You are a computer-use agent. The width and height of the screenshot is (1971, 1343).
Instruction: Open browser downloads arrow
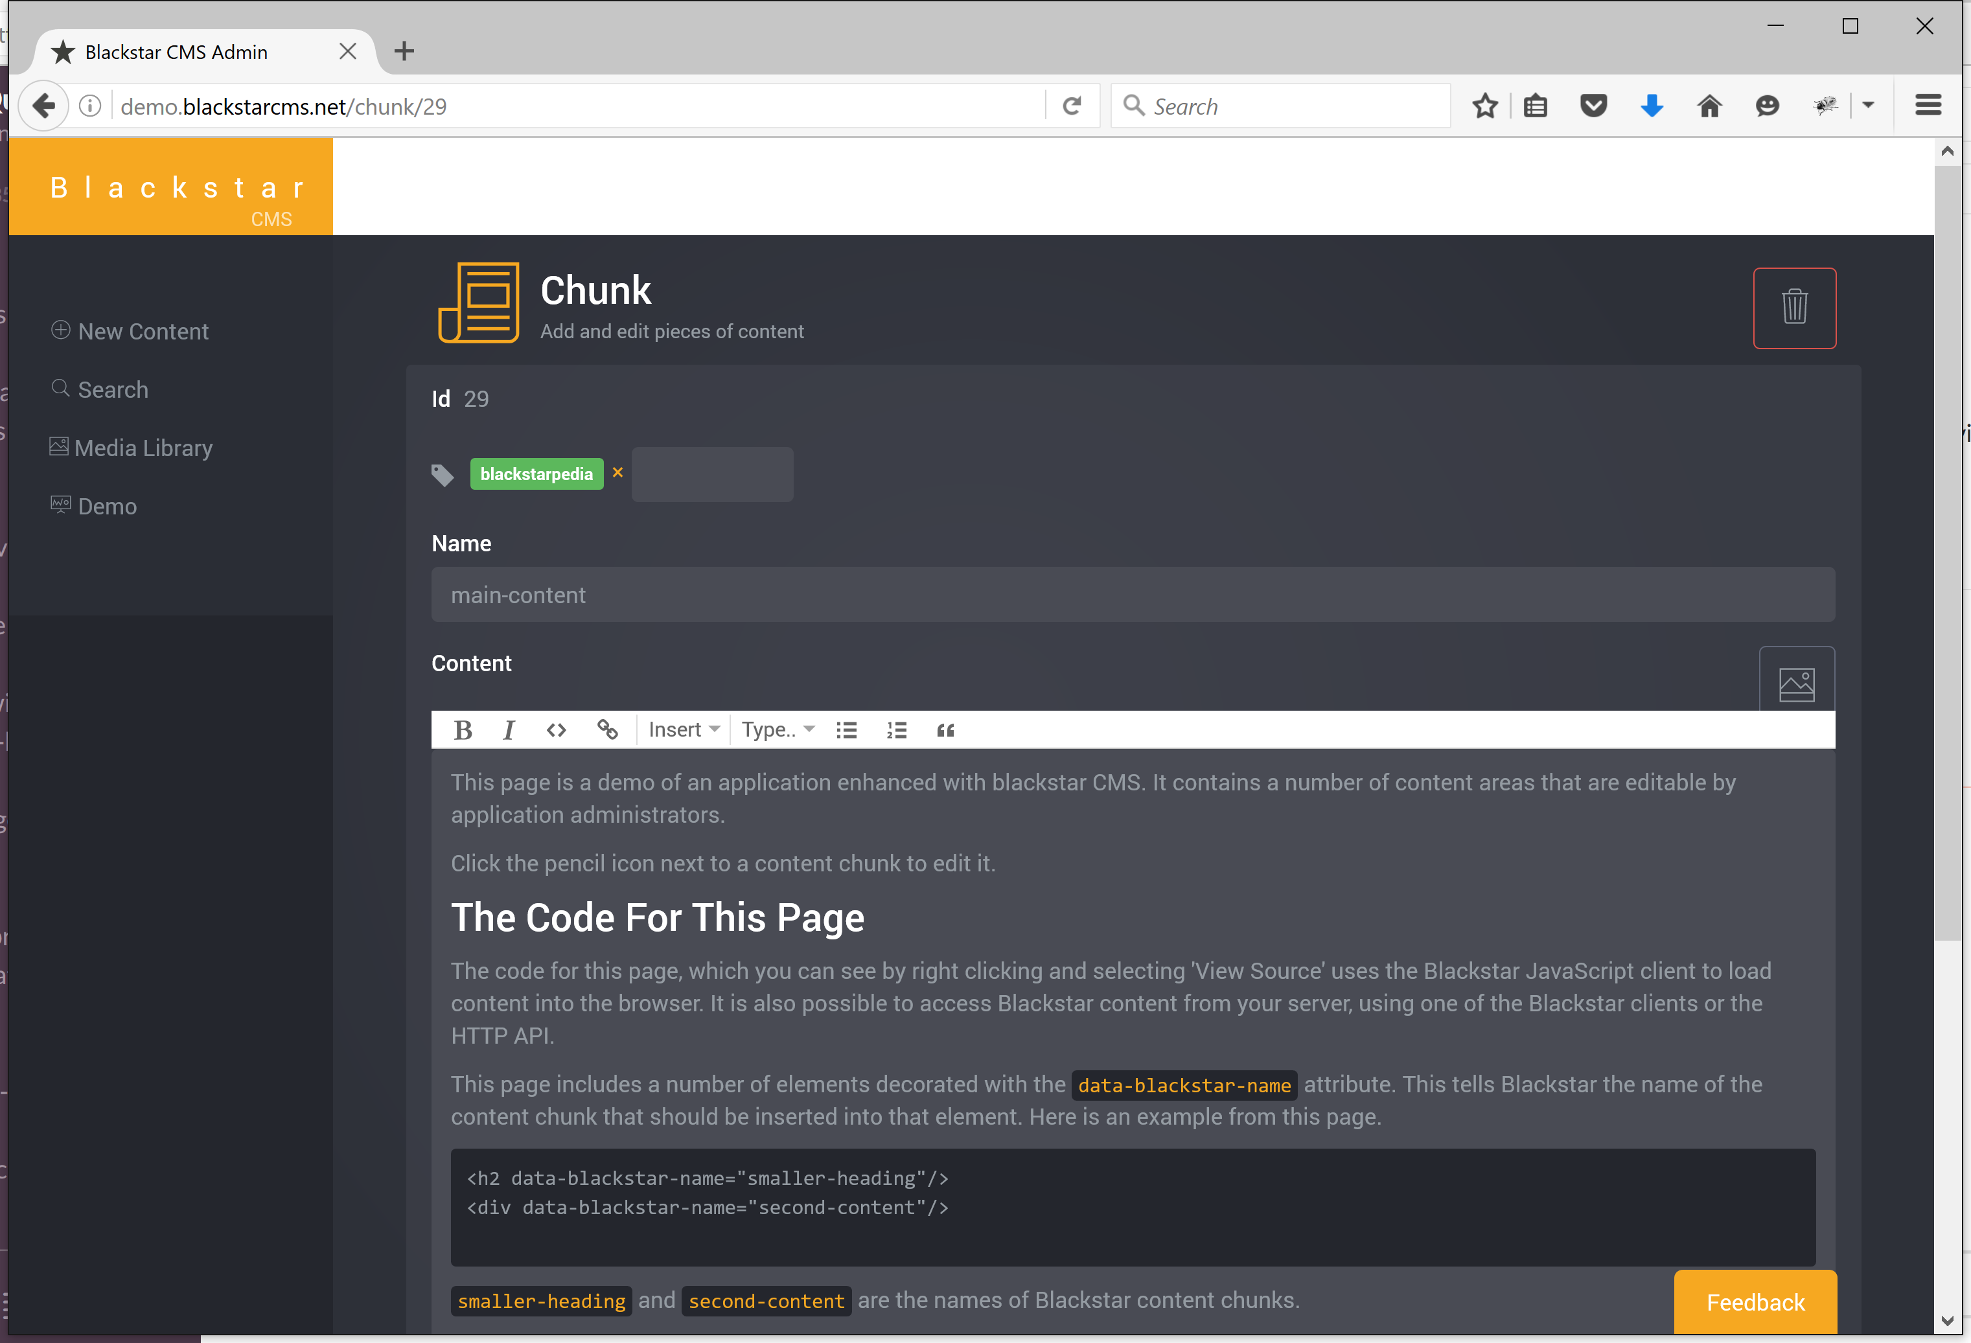[x=1652, y=106]
